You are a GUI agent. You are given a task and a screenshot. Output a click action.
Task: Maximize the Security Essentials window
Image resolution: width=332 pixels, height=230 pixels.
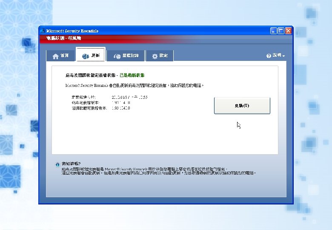tap(281, 31)
